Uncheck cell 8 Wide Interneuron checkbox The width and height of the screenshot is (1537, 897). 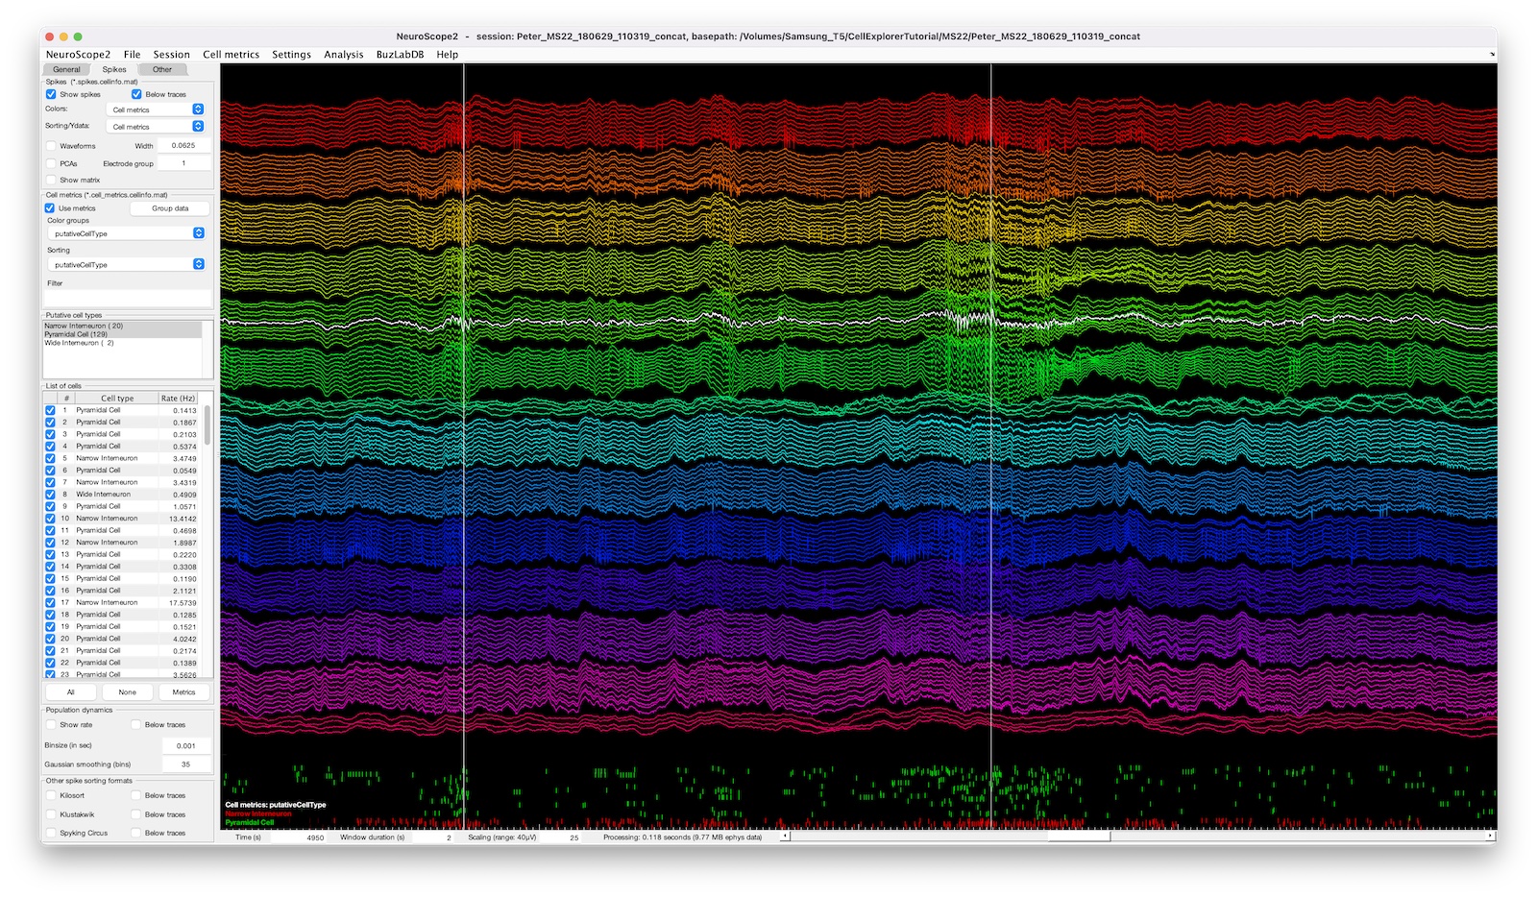pyautogui.click(x=50, y=495)
